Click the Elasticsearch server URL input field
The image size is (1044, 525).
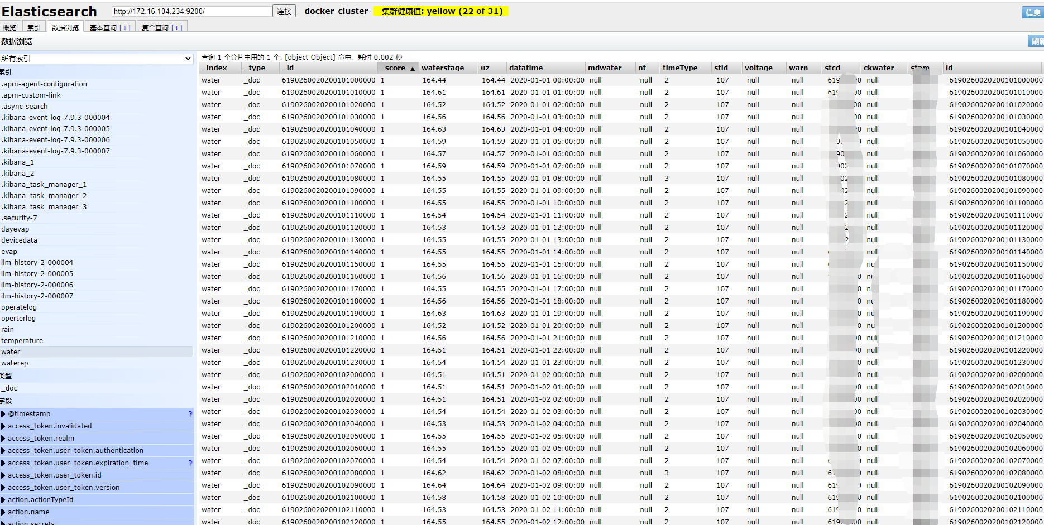190,11
